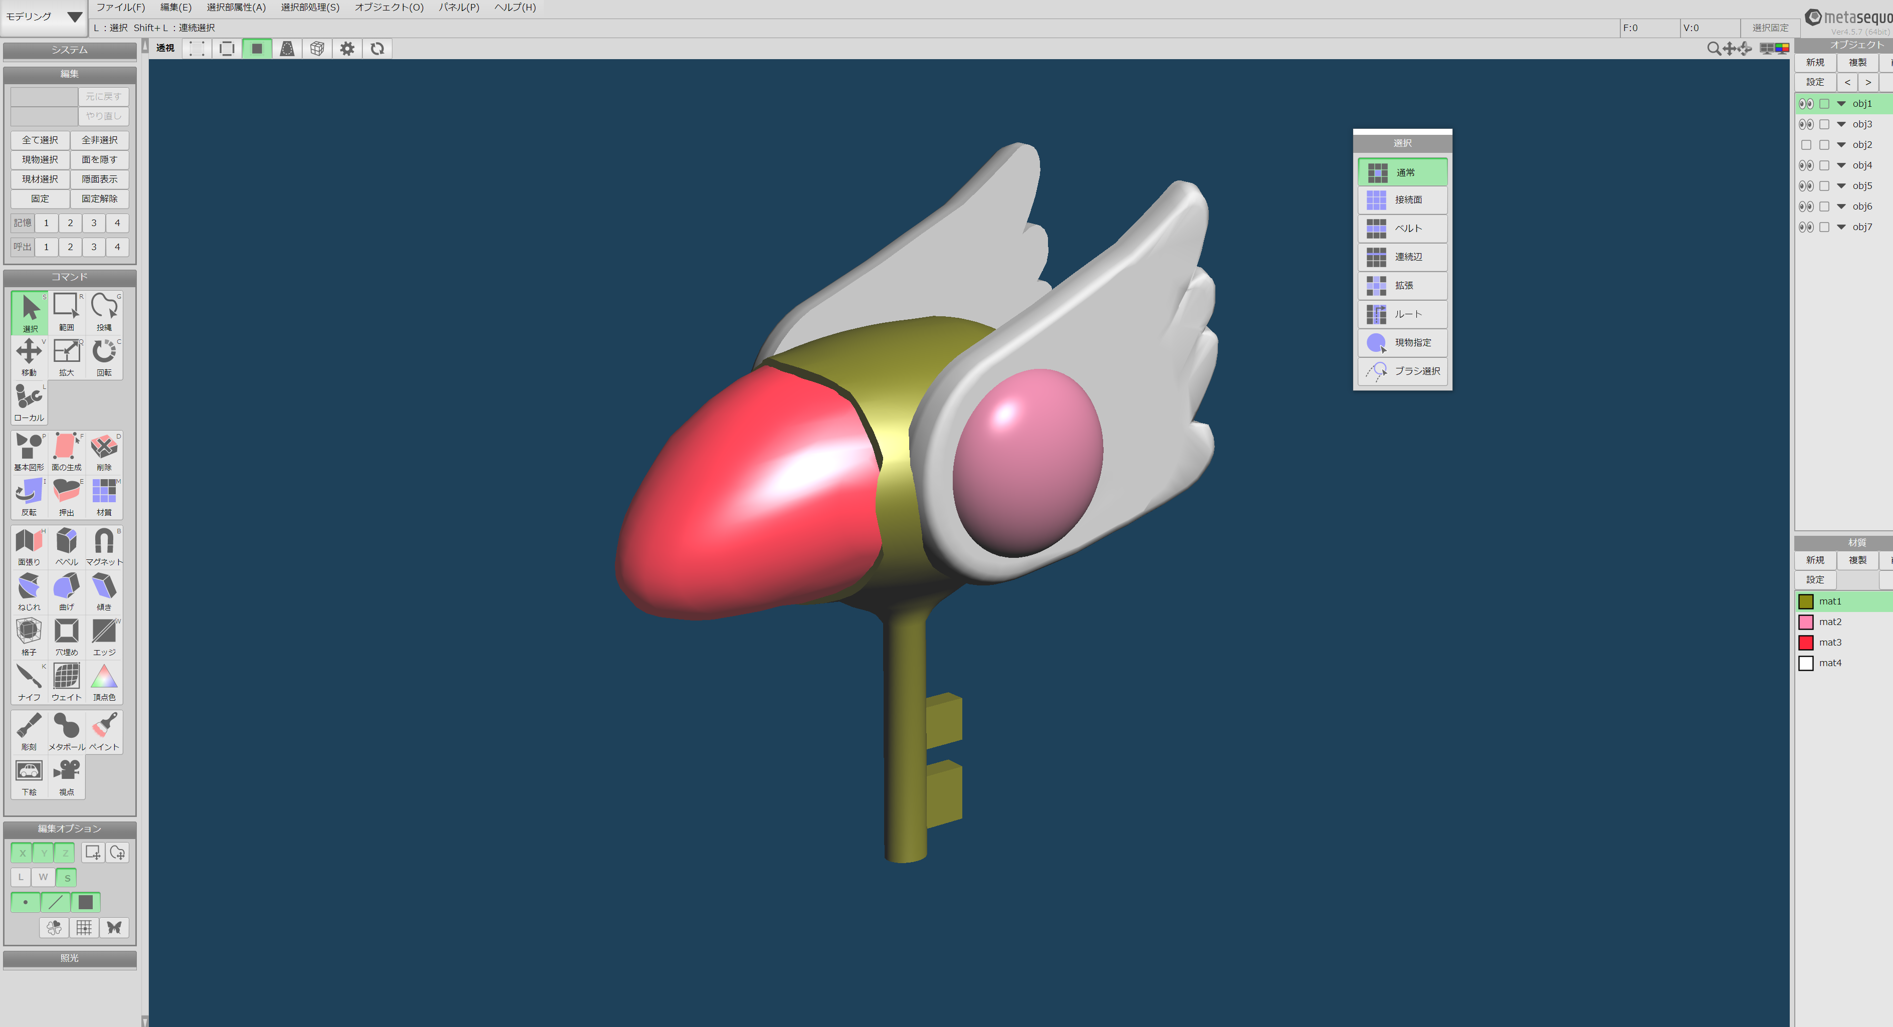Viewport: 1893px width, 1027px height.
Task: Select the 面張り tool
Action: (30, 546)
